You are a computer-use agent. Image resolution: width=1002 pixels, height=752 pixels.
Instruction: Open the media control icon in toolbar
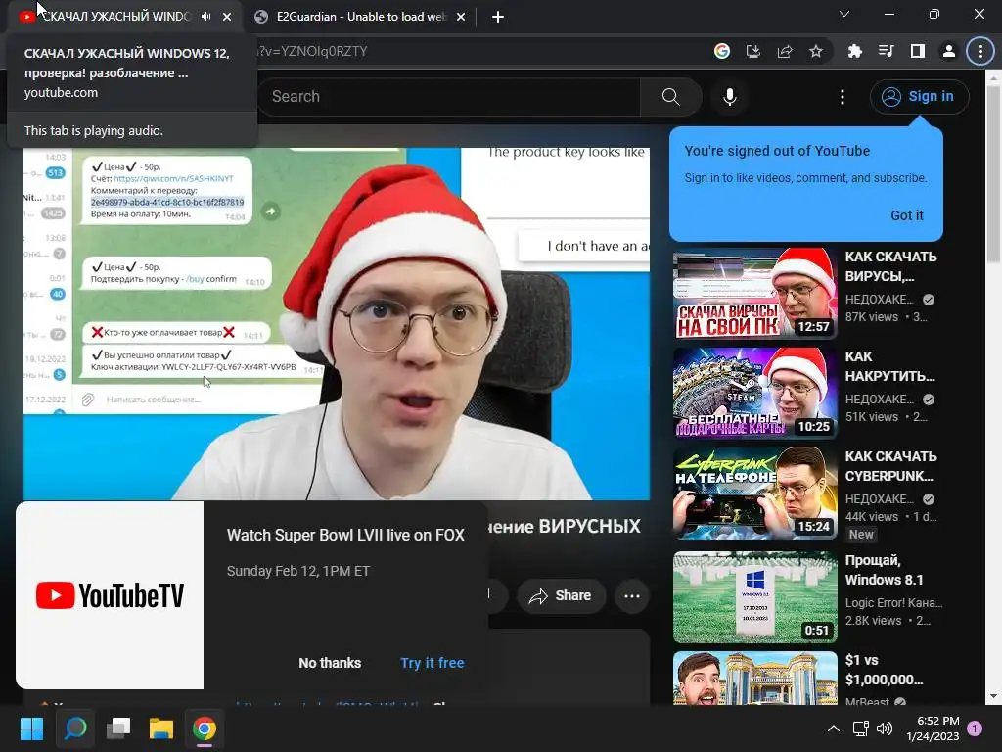887,51
